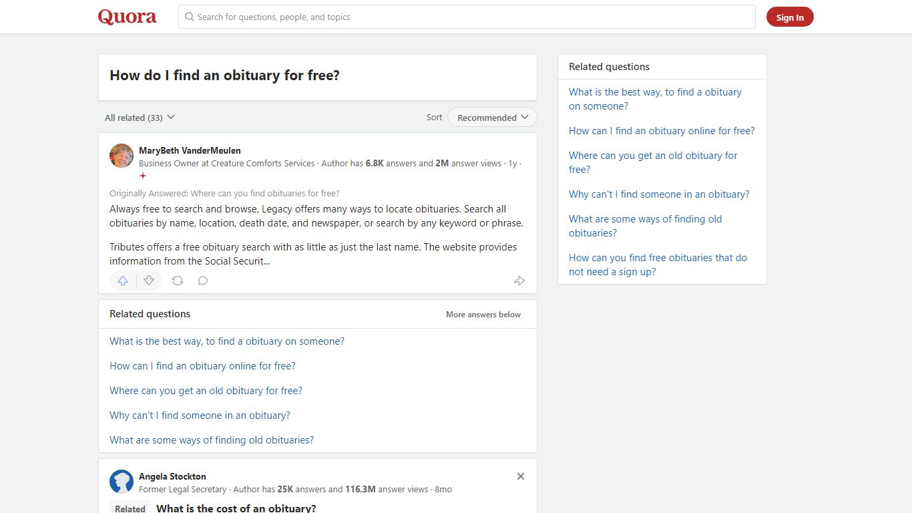The width and height of the screenshot is (912, 513).
Task: Open the Recommended sort dropdown
Action: pyautogui.click(x=492, y=118)
